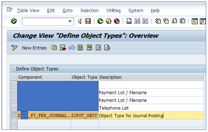Screen dimensions: 208x132
Task: Click the Object Type for Journal Posting field
Action: [x=151, y=115]
